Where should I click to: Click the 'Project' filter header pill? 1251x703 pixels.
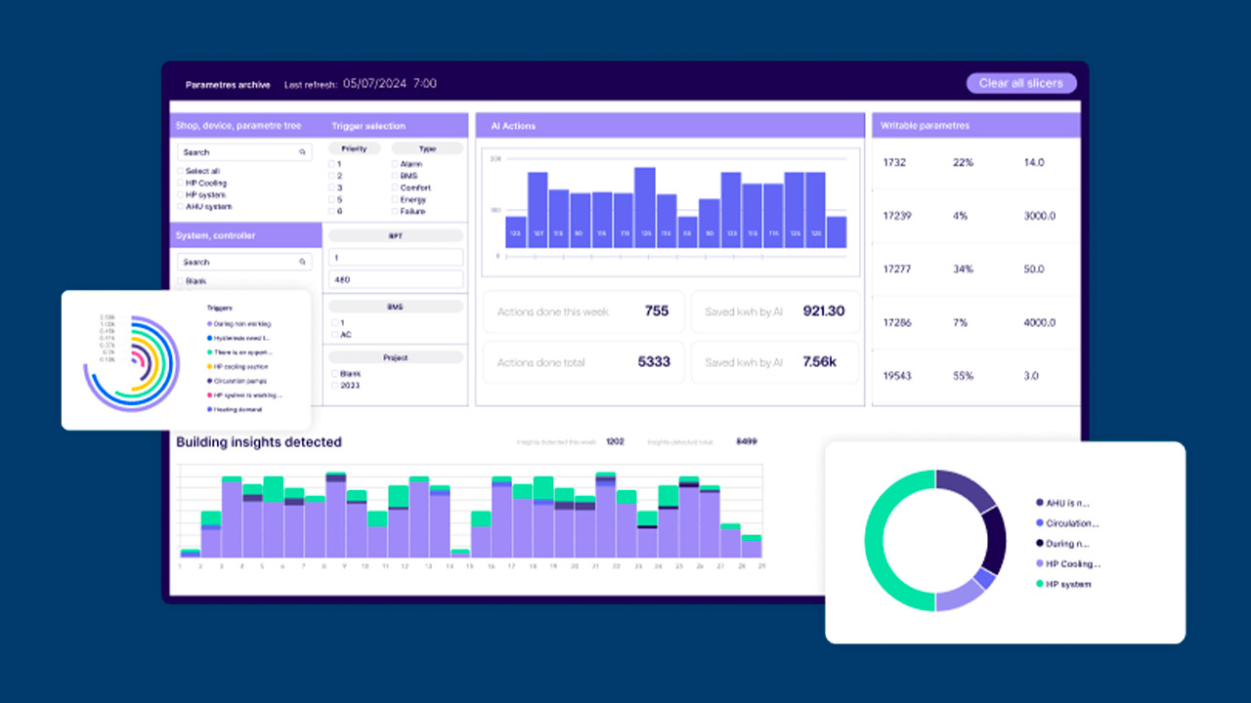(x=395, y=357)
